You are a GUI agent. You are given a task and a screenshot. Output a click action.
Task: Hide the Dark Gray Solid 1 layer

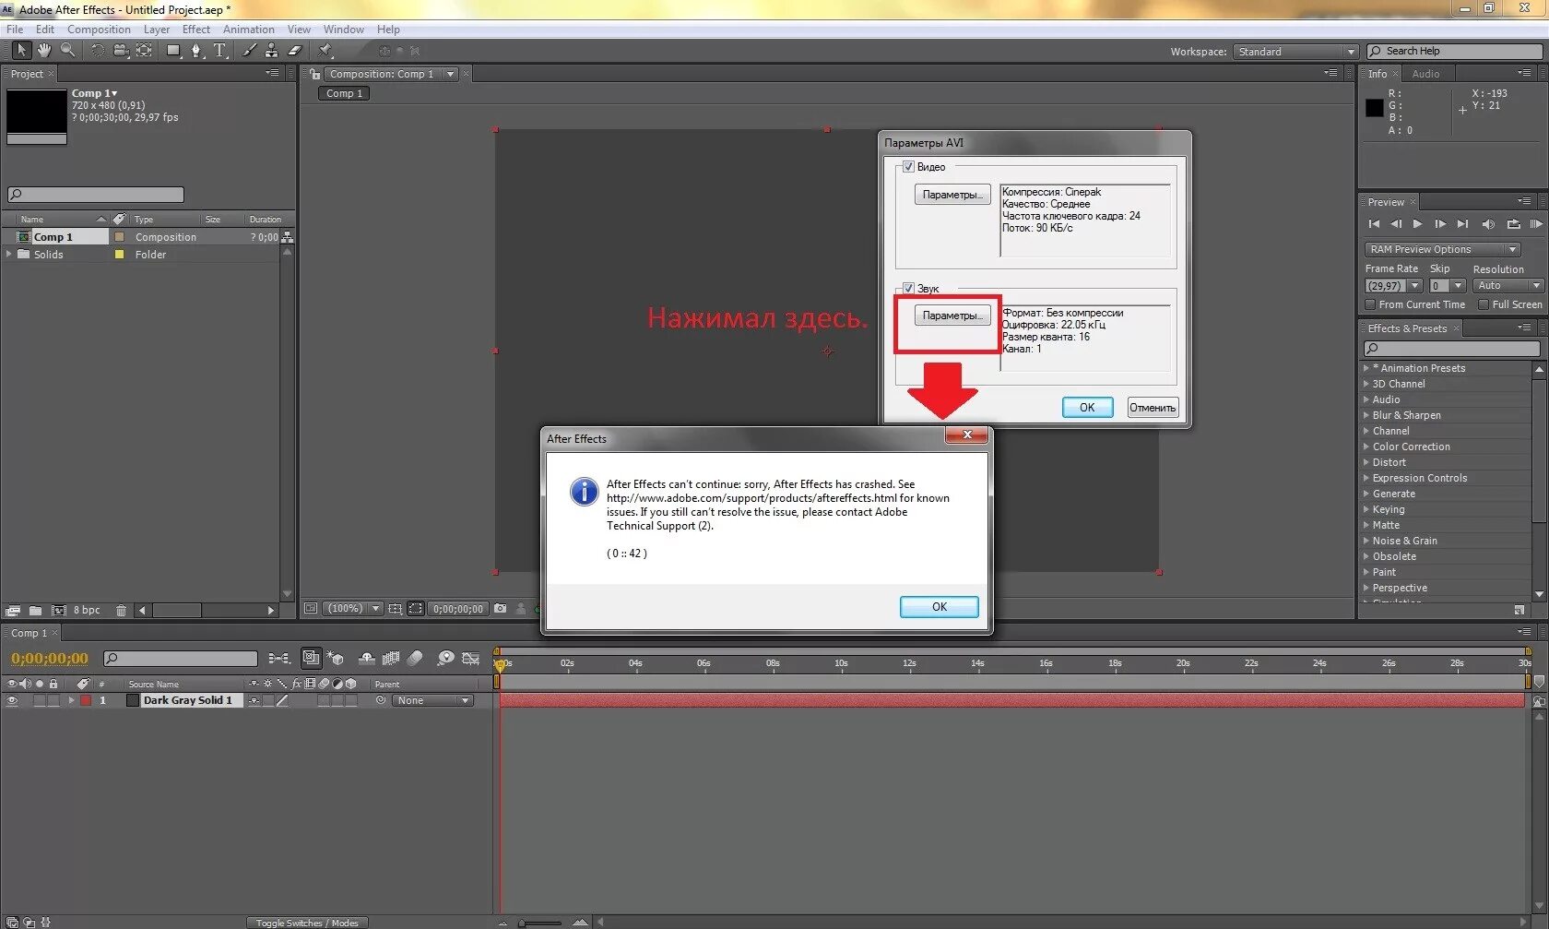click(12, 701)
